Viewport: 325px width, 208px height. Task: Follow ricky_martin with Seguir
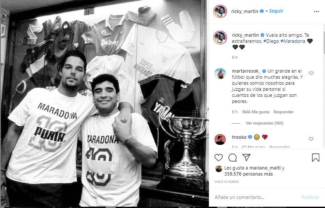click(x=276, y=11)
